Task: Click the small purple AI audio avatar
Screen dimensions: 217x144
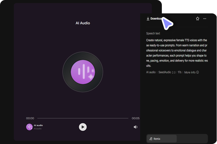Action: pos(29,127)
